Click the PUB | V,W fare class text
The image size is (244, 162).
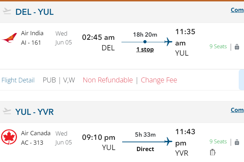pos(59,80)
